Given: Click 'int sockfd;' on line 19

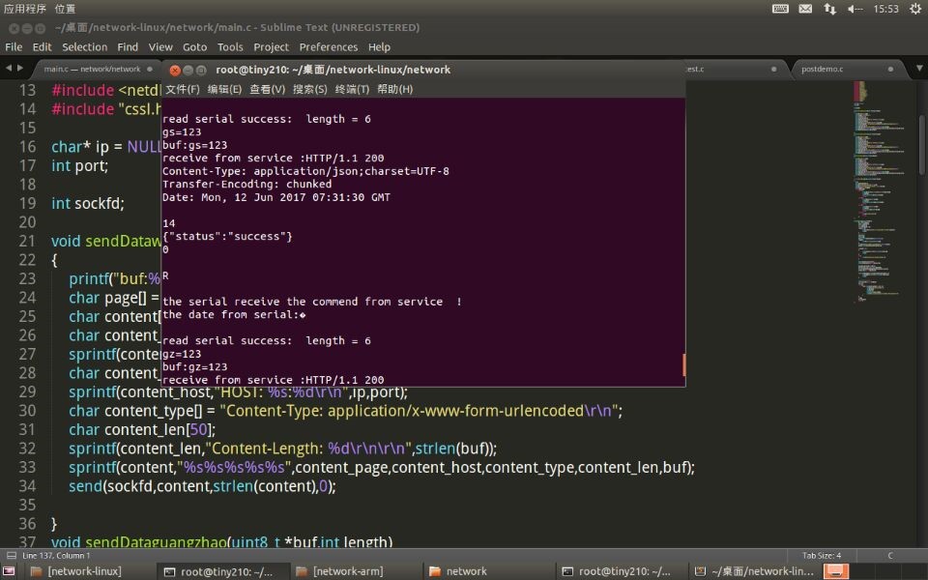Looking at the screenshot, I should (x=88, y=204).
